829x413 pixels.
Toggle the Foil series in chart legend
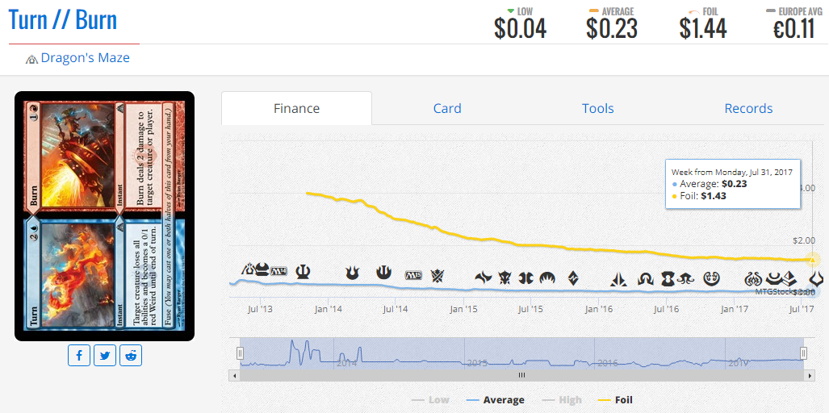pos(613,400)
